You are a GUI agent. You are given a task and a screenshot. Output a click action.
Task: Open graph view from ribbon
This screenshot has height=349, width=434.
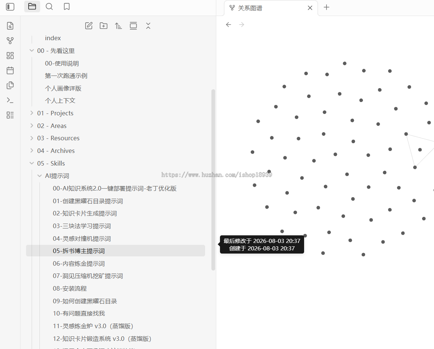[10, 41]
